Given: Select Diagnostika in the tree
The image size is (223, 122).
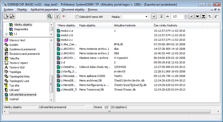Looking at the screenshot, I should (21, 29).
